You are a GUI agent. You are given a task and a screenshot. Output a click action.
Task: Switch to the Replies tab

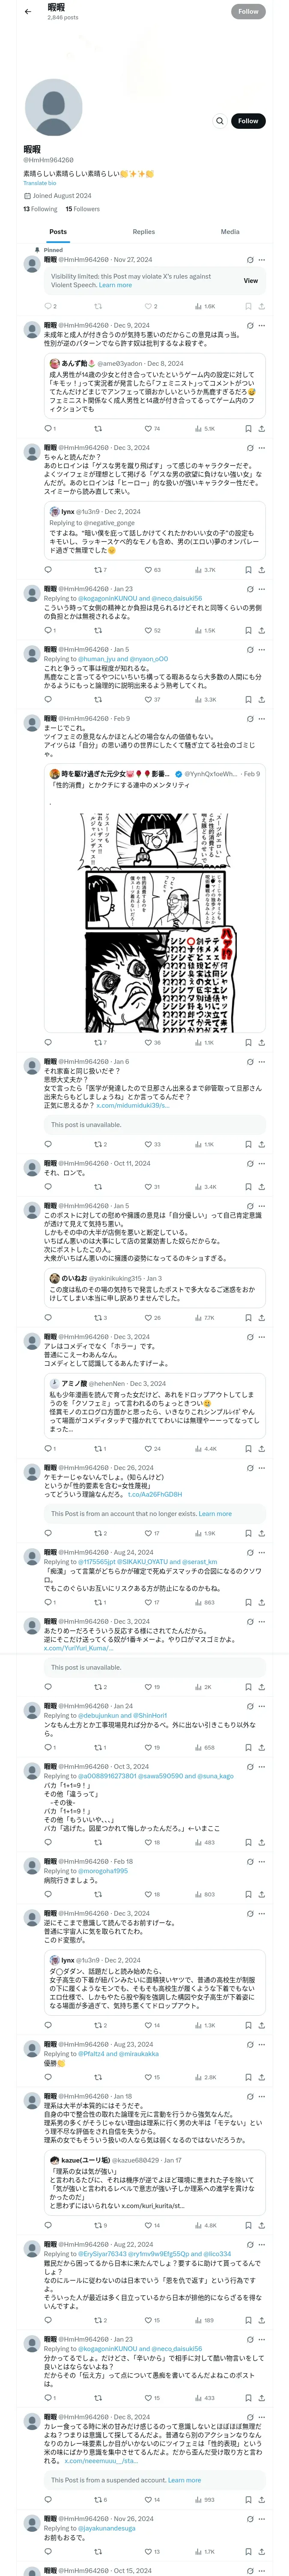[143, 231]
